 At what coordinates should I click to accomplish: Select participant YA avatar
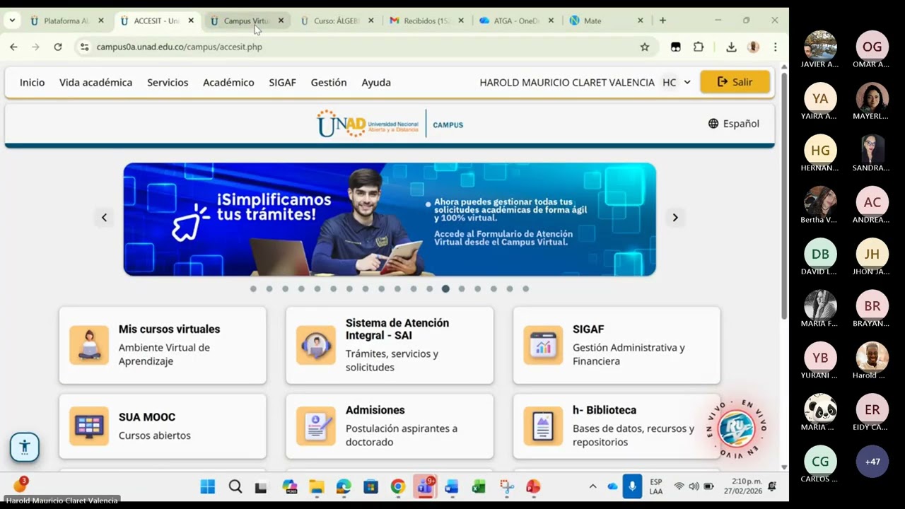pyautogui.click(x=820, y=98)
